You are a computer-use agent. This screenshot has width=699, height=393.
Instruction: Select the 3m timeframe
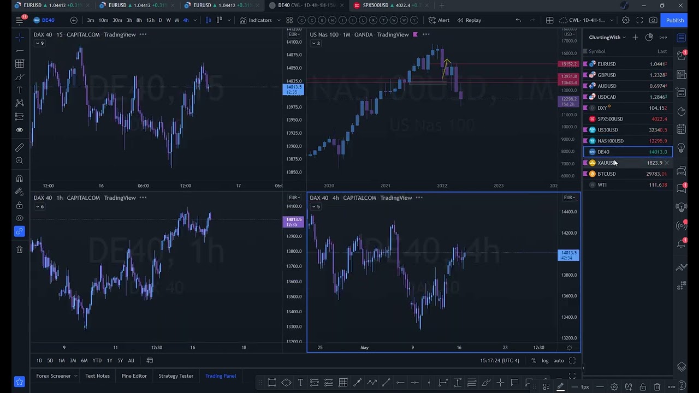pyautogui.click(x=91, y=20)
